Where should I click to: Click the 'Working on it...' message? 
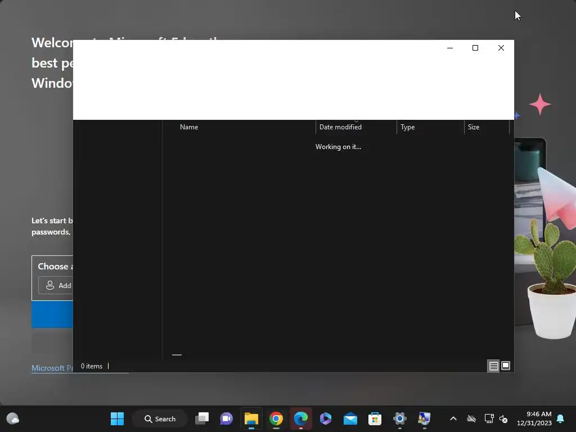338,147
